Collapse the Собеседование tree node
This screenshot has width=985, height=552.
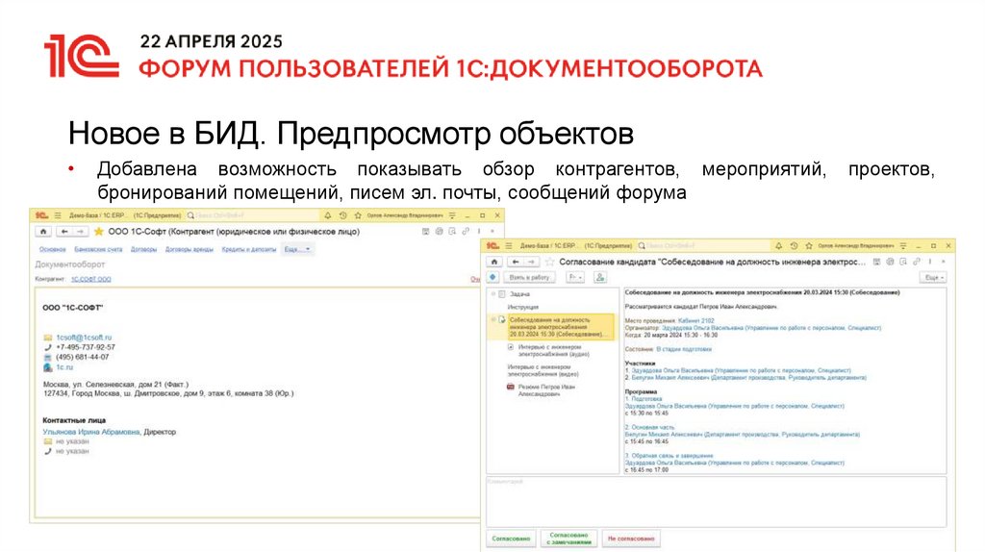click(493, 319)
